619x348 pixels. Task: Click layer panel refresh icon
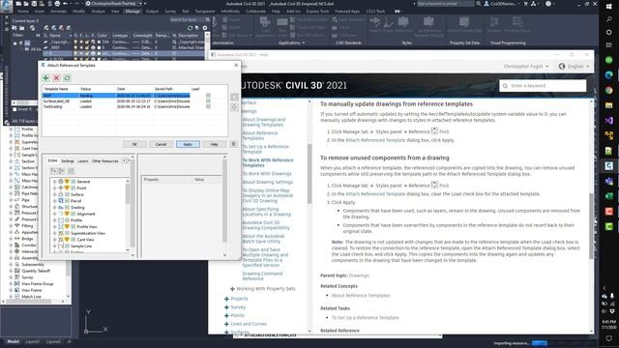pos(190,28)
